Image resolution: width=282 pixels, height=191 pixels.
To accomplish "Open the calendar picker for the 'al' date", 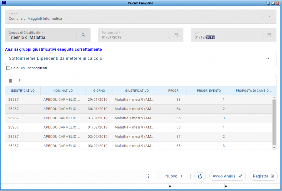I will point(269,35).
